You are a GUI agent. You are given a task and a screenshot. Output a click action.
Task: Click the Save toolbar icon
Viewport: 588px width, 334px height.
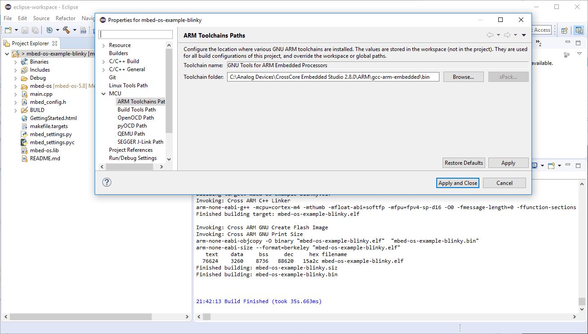[25, 30]
